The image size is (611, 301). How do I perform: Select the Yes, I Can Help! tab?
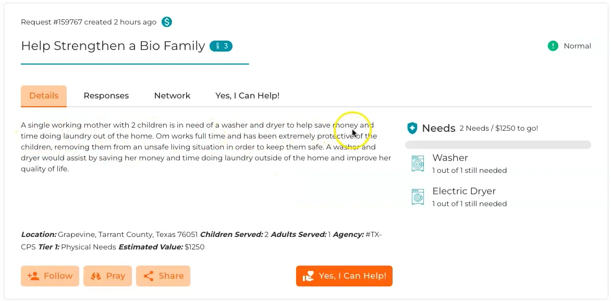click(x=248, y=96)
